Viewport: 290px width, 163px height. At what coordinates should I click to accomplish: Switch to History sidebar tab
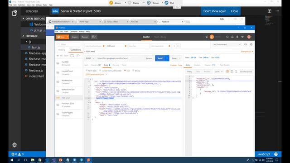coord(62,50)
